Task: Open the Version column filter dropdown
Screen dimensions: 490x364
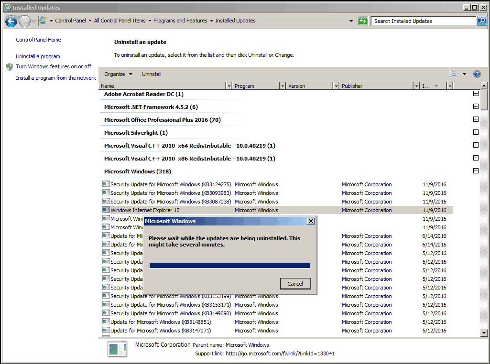Action: (x=336, y=86)
